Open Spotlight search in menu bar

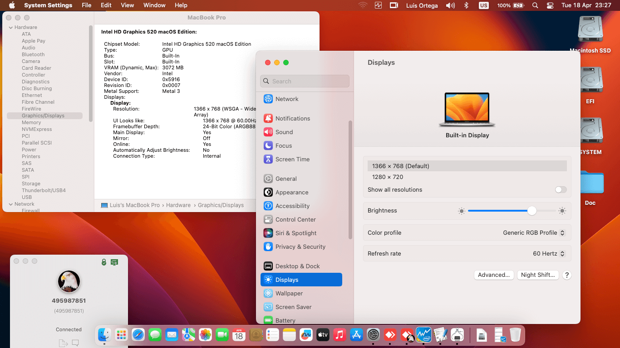tap(535, 5)
